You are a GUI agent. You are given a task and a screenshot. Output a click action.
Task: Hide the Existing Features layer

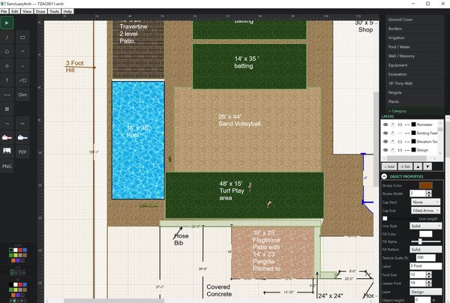[385, 133]
